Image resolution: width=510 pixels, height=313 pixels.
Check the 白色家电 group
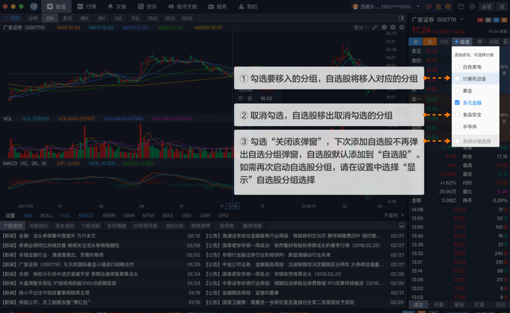point(457,67)
